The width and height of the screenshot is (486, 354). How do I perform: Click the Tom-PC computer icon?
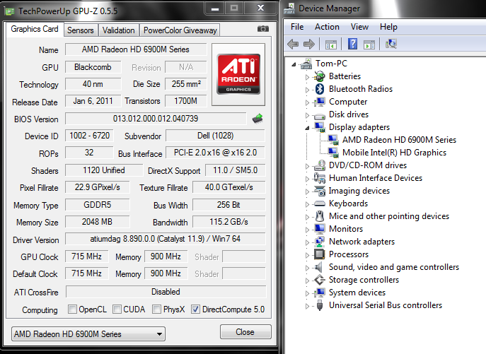[306, 64]
